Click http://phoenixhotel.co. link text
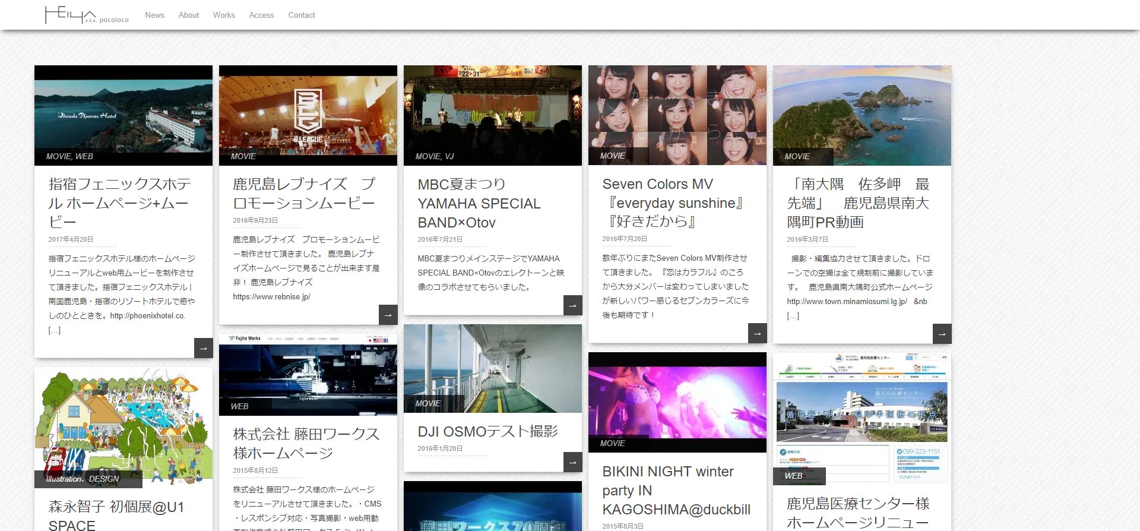Viewport: 1140px width, 531px height. (148, 315)
